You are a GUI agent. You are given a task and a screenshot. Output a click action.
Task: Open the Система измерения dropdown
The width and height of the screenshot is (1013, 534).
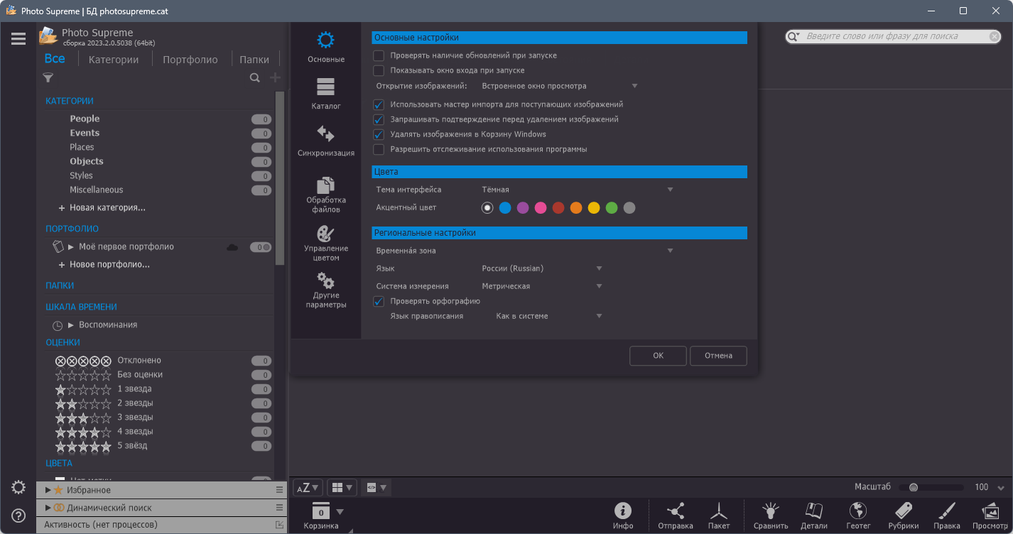(x=542, y=286)
